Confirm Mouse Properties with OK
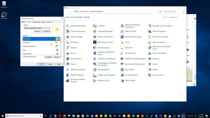Viewport: 210px width, 118px height. (x=41, y=64)
